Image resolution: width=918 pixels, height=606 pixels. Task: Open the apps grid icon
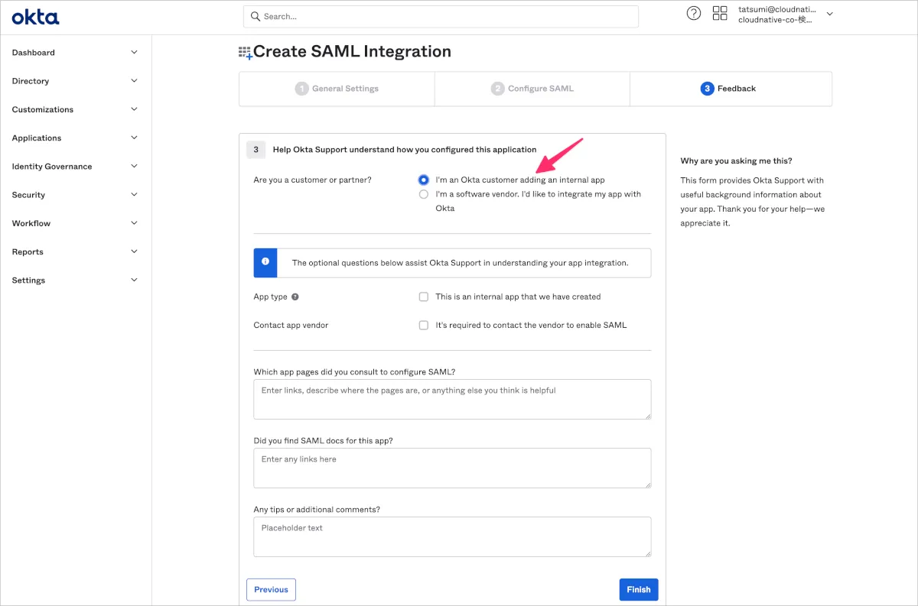tap(720, 13)
